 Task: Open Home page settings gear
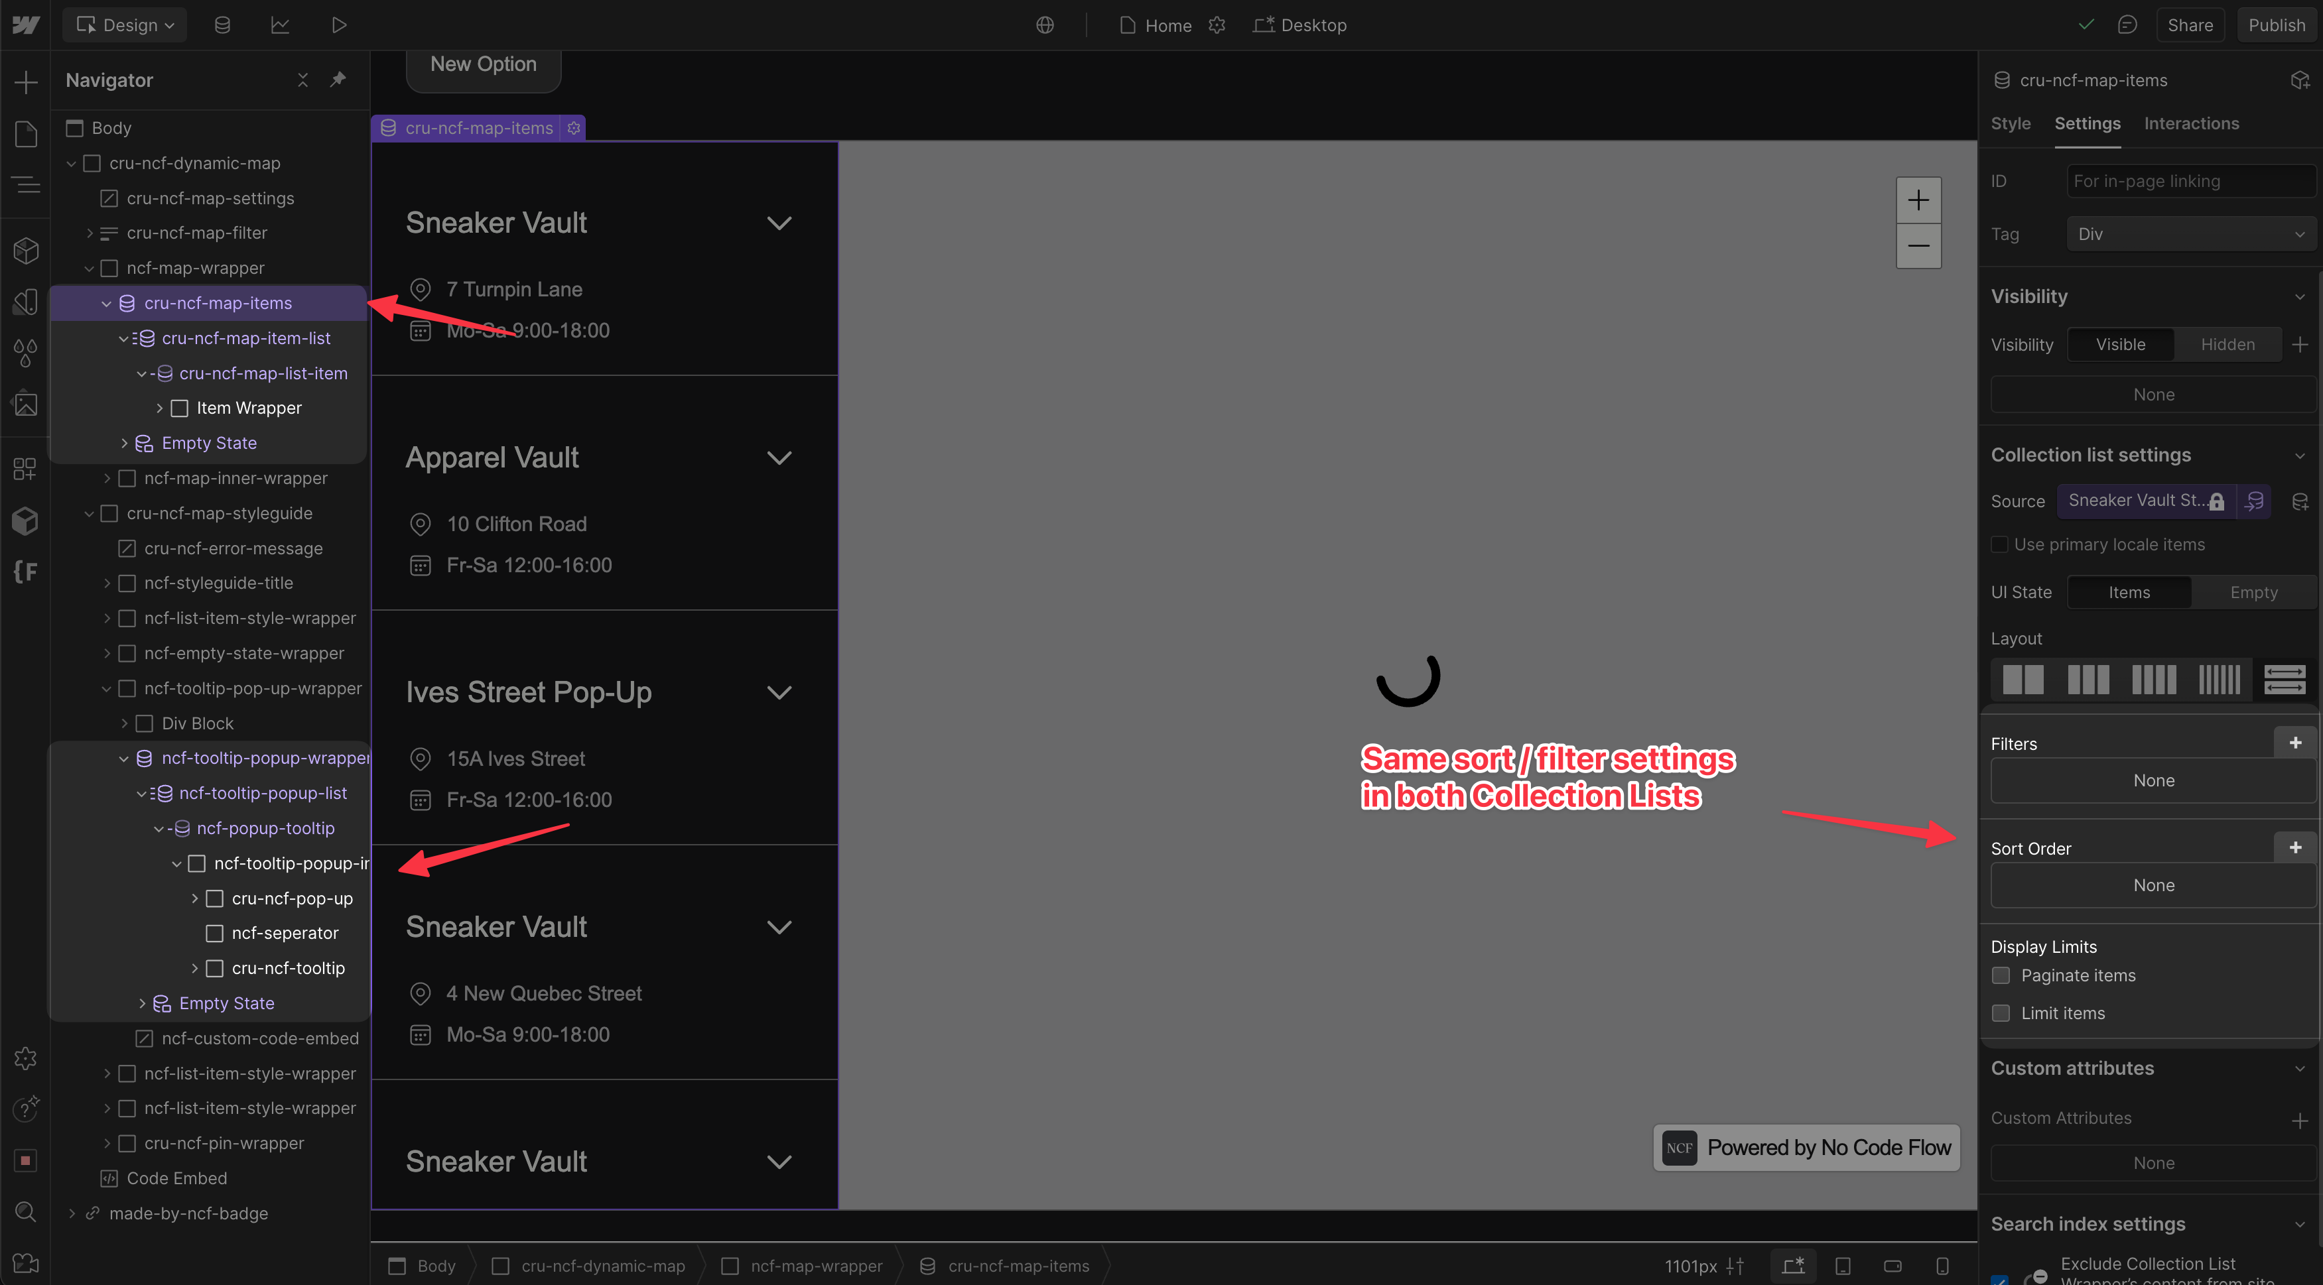[1217, 25]
